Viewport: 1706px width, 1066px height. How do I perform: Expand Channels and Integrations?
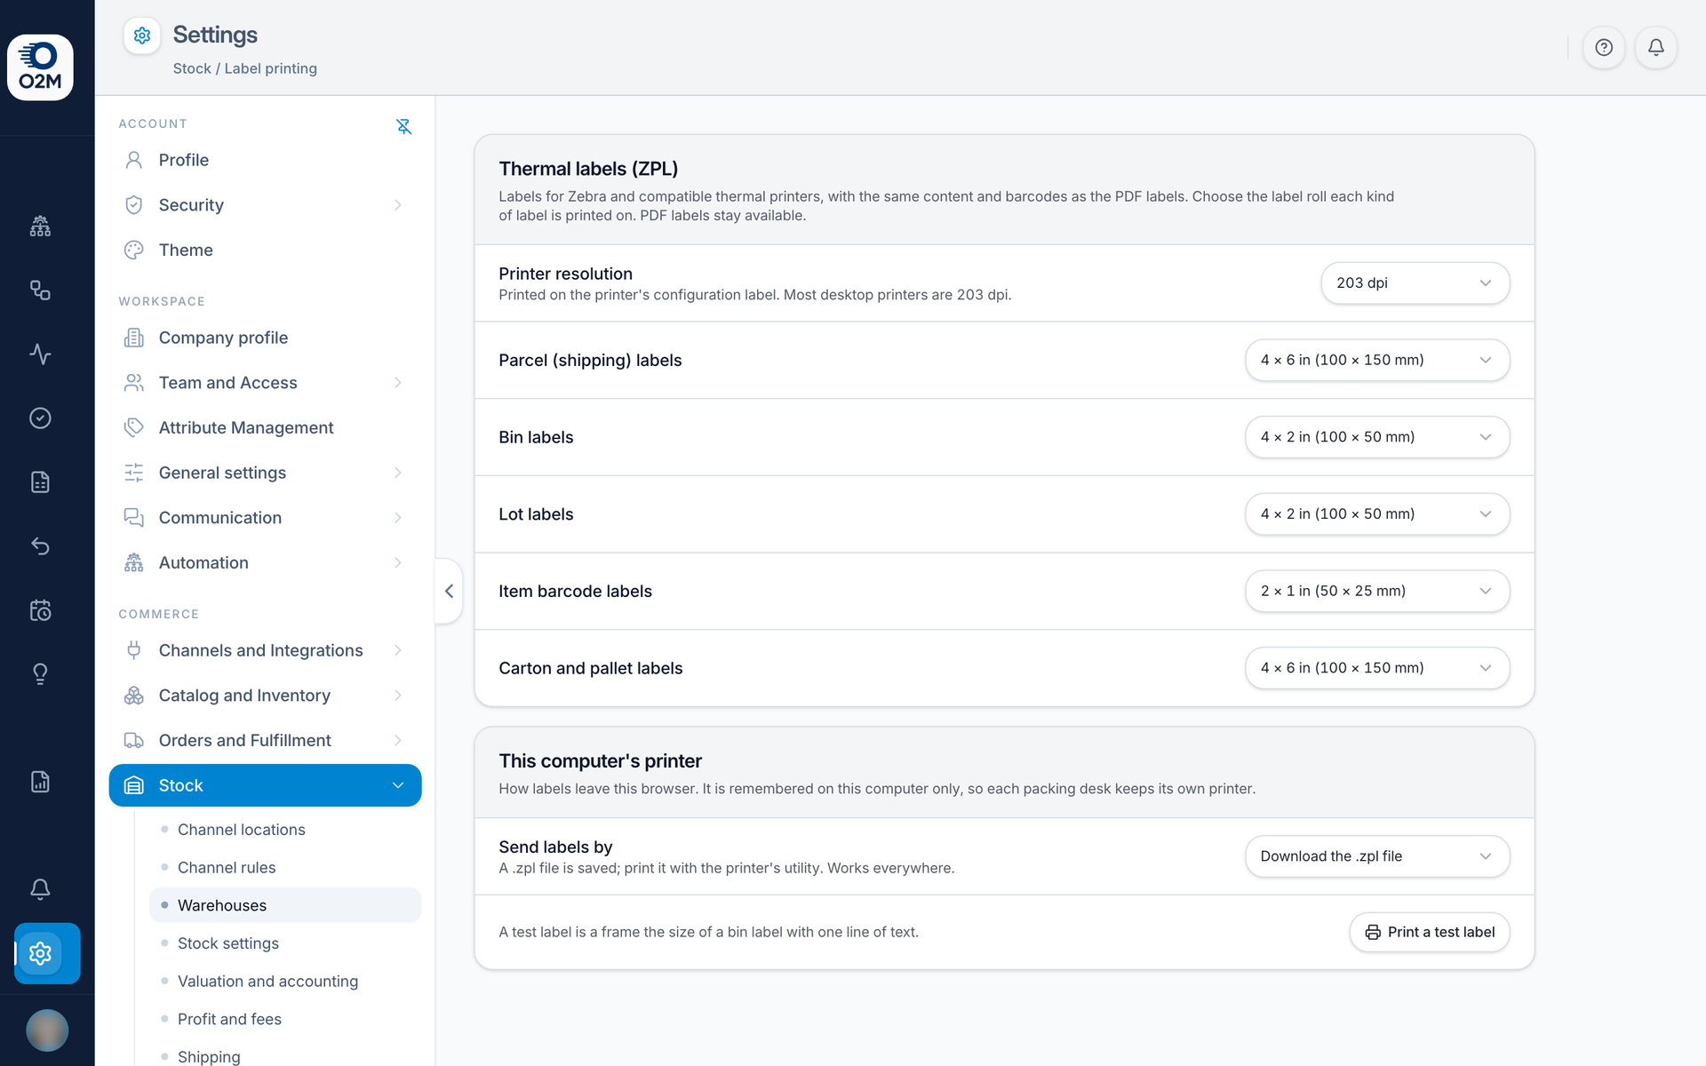coord(265,650)
